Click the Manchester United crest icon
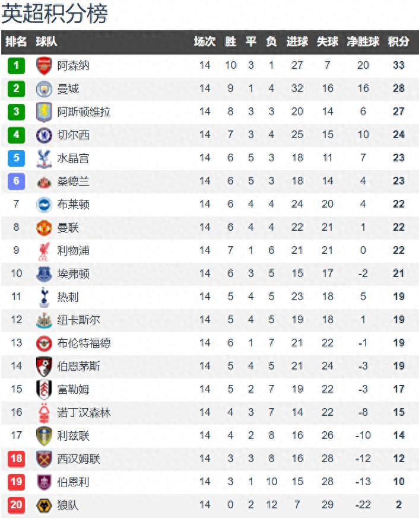The image size is (419, 519). point(44,227)
